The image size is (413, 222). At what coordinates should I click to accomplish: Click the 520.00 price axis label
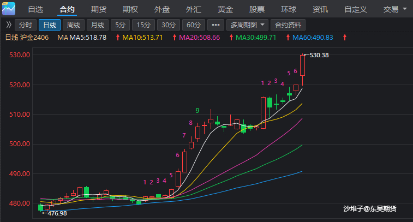coord(20,85)
